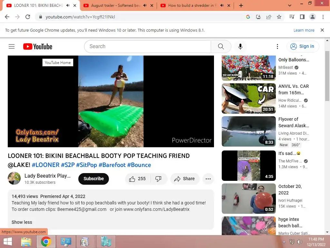Click the video player
The image size is (330, 248).
(111, 101)
